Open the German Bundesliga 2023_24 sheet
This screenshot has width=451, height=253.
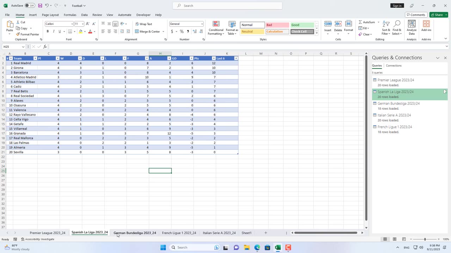(135, 233)
